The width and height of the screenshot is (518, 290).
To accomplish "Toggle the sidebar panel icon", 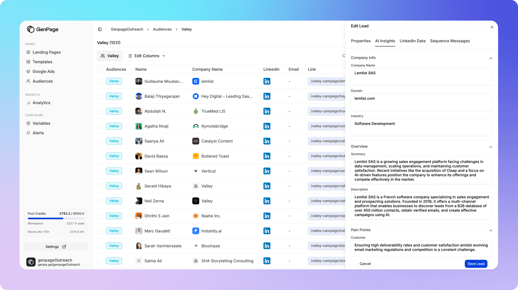I will click(100, 29).
